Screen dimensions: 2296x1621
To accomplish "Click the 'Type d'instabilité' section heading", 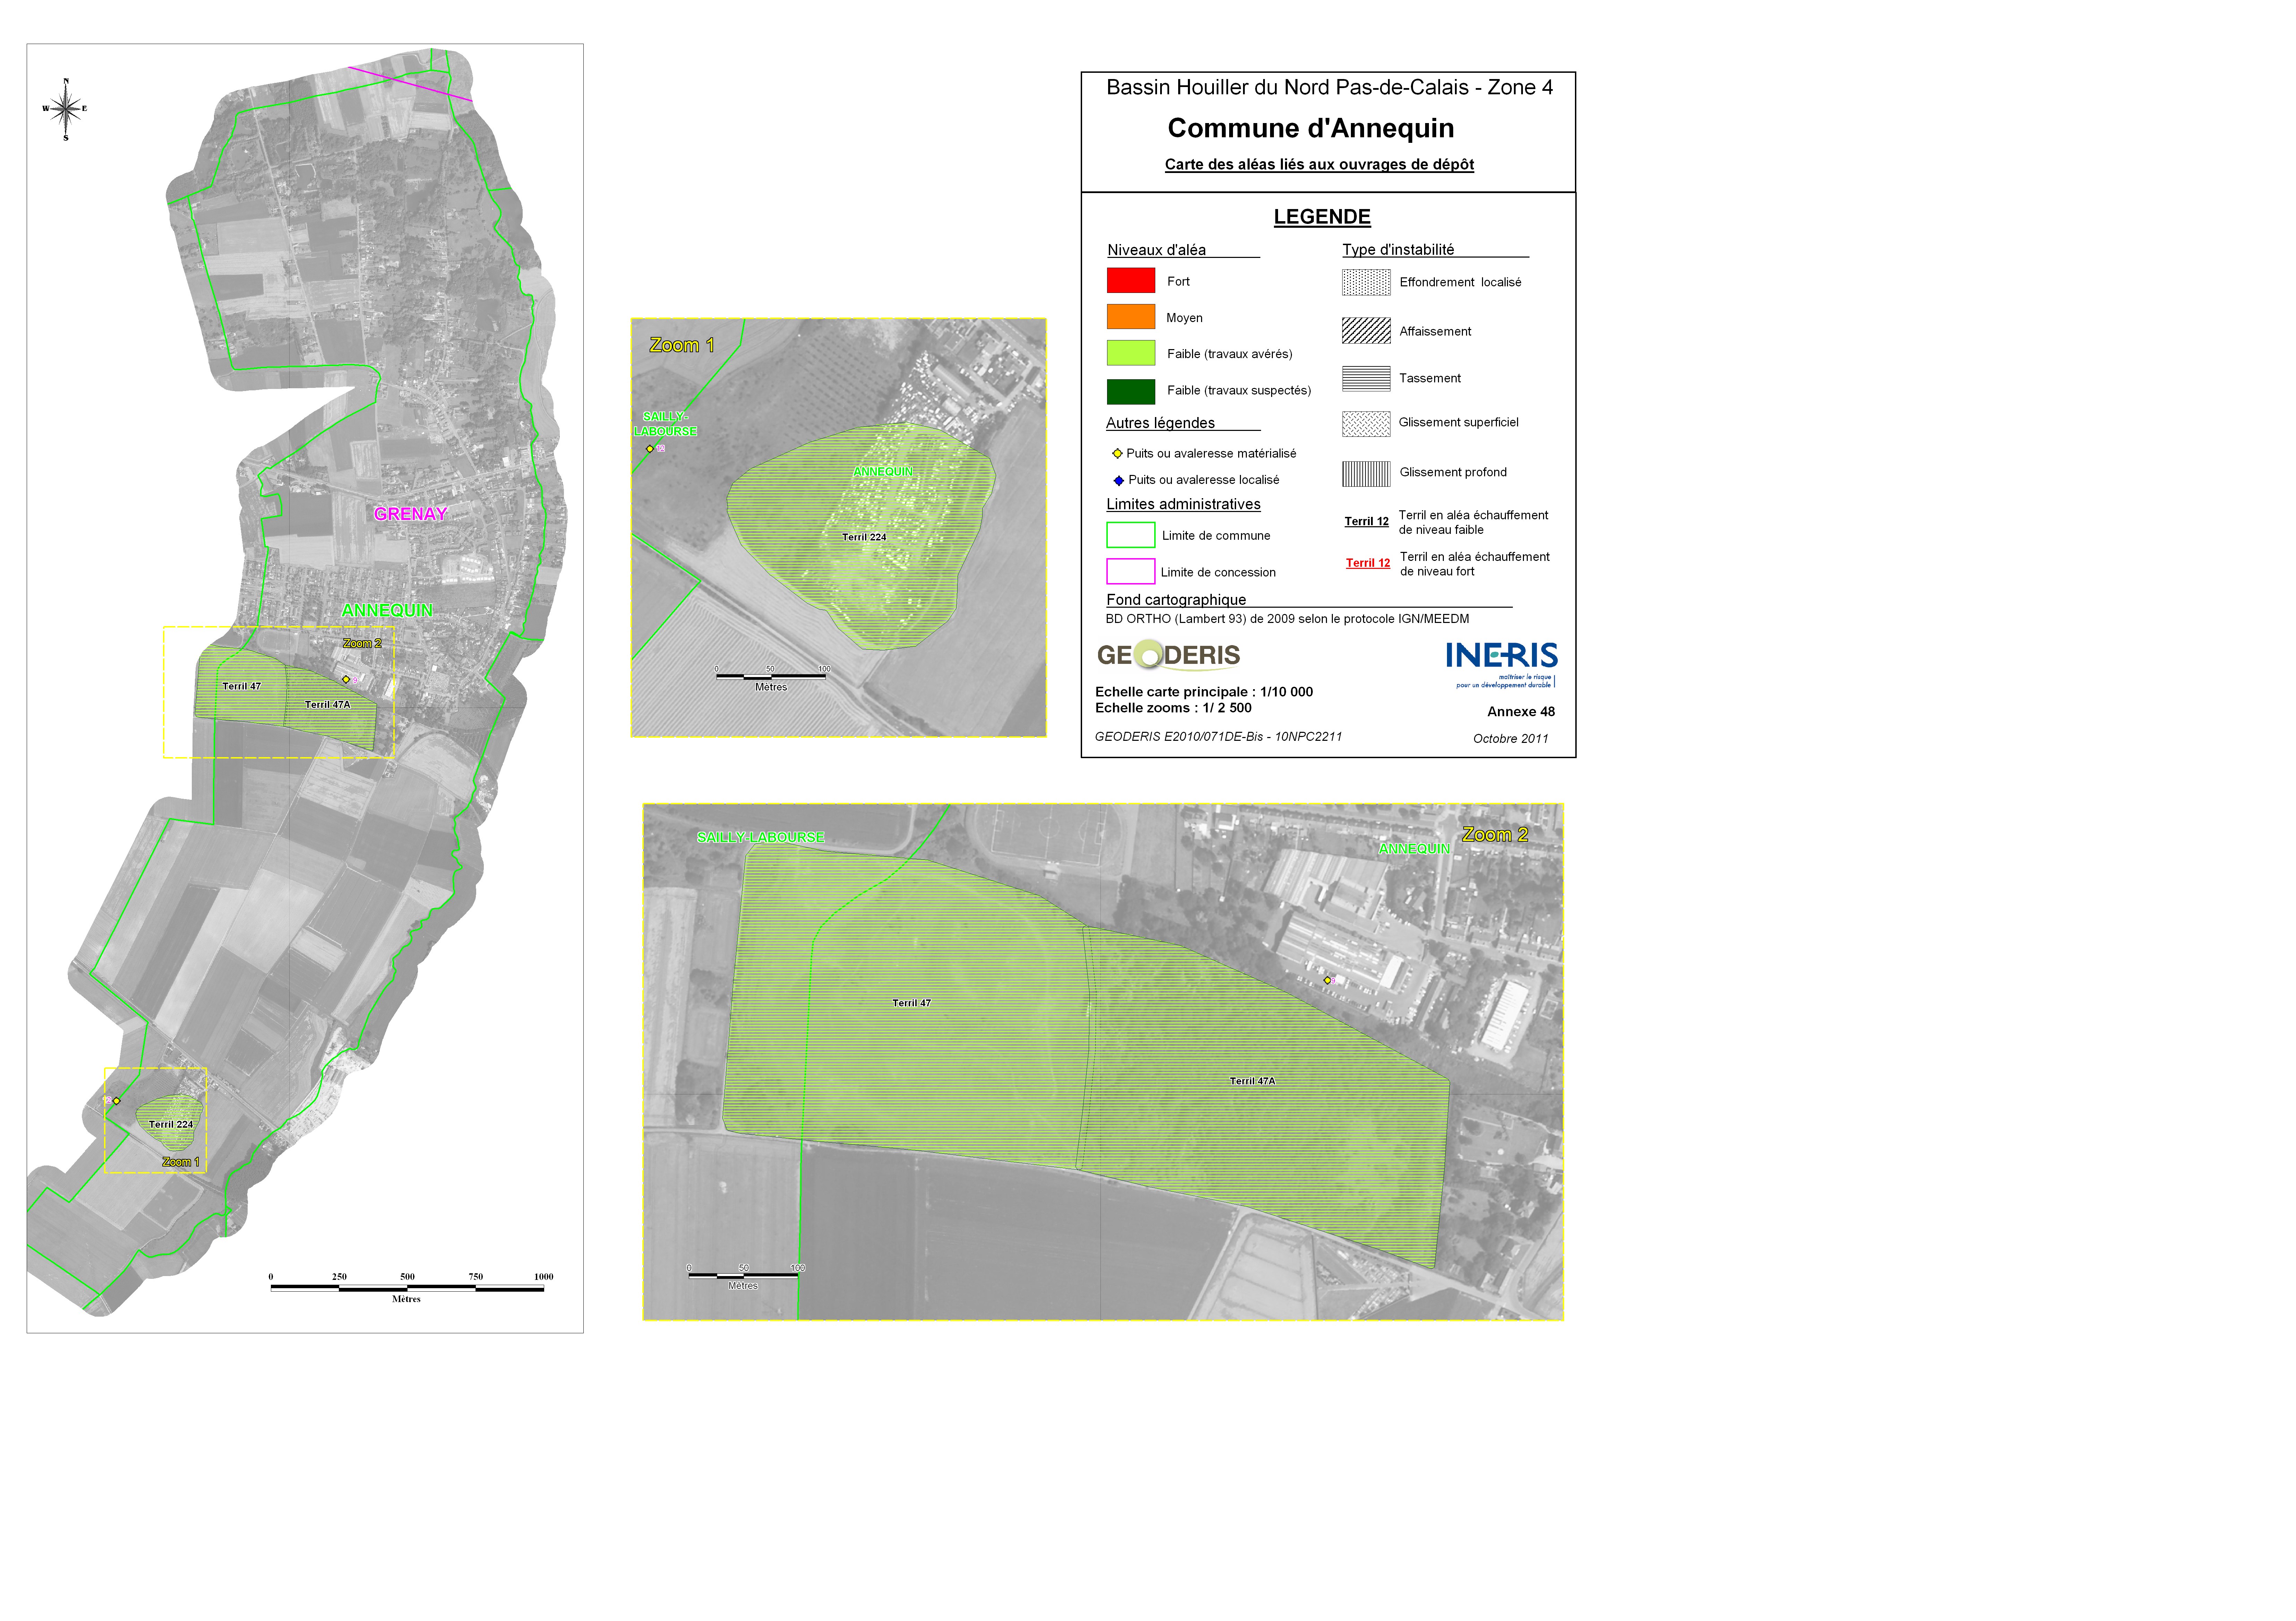I will [1398, 250].
